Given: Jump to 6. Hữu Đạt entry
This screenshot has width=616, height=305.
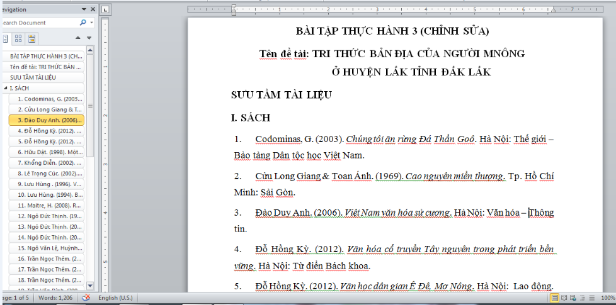Looking at the screenshot, I should (47, 152).
